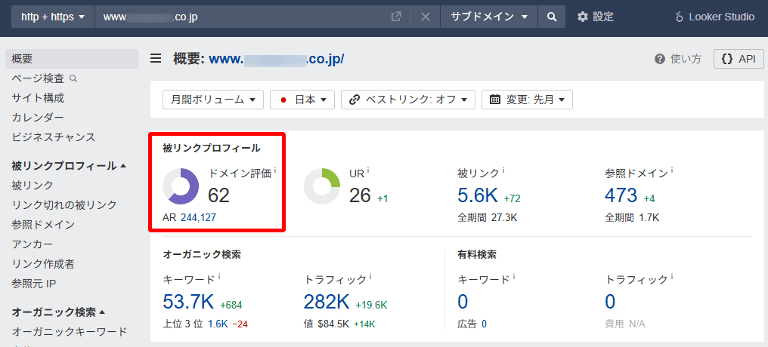Open サイト構成 in the sidebar
Screen dimensions: 768x347
click(38, 98)
